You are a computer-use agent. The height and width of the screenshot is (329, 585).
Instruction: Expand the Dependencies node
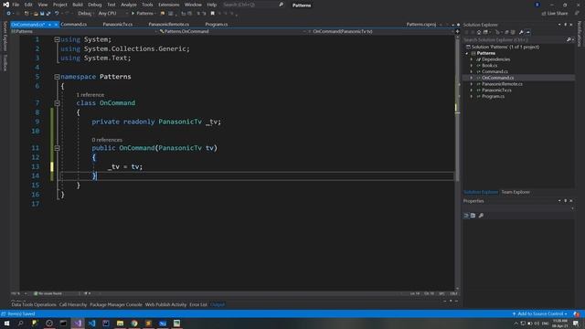(472, 59)
